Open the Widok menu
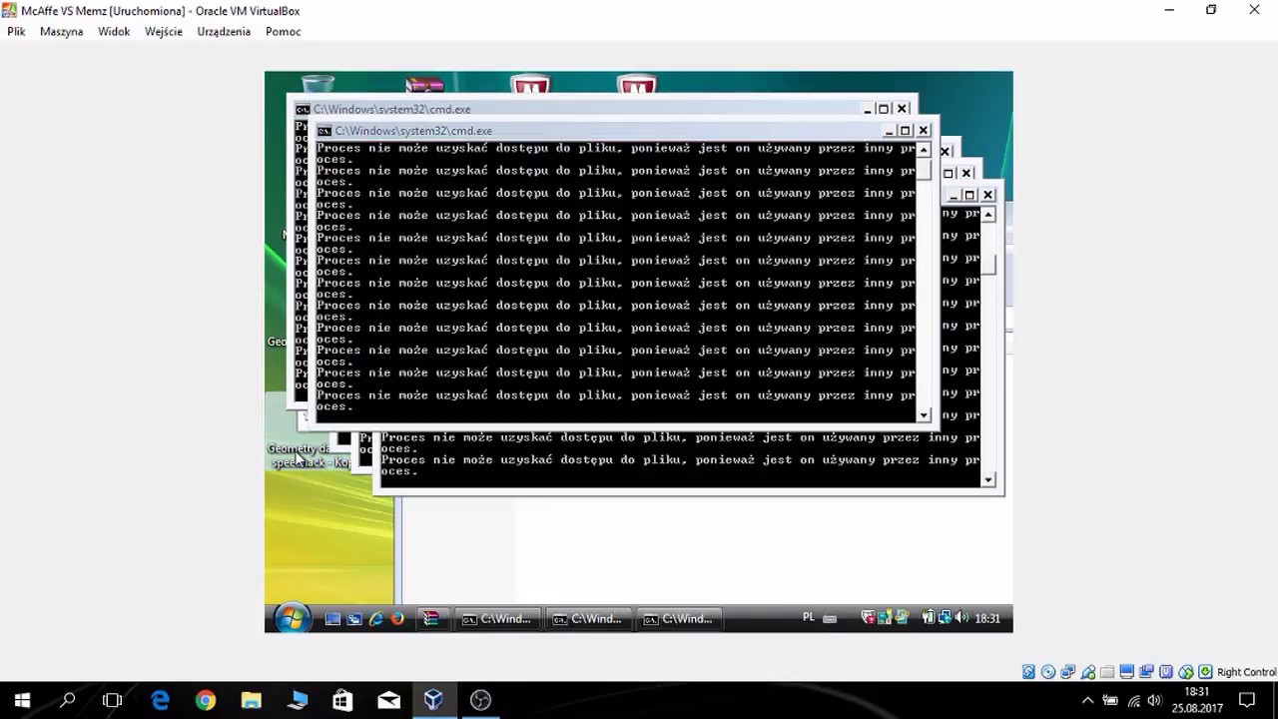The image size is (1278, 719). pos(114,31)
